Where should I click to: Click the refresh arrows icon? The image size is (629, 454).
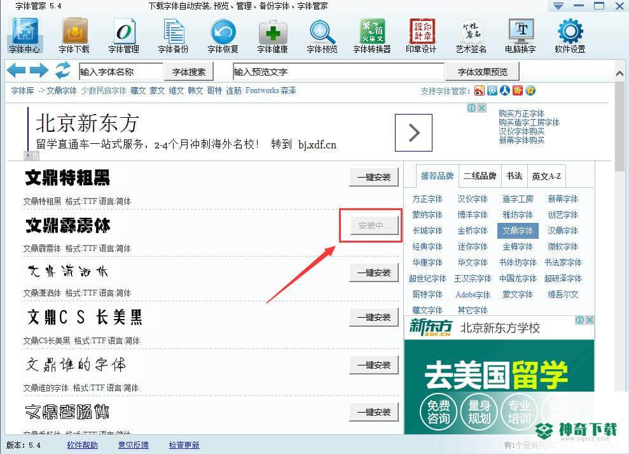tap(62, 70)
